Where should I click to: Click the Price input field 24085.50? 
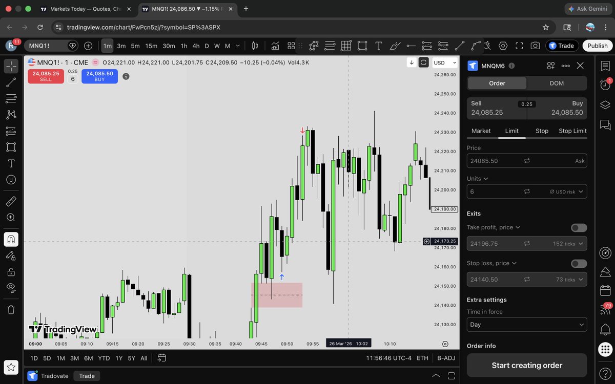click(527, 161)
